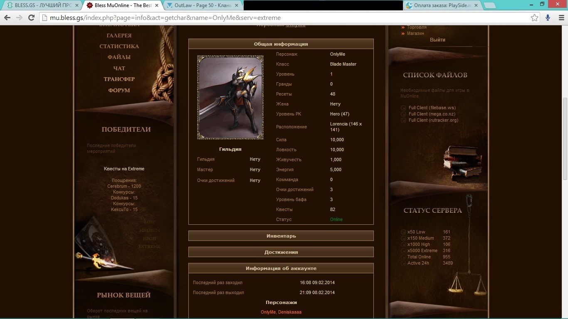Image resolution: width=568 pixels, height=319 pixels.
Task: Click the status icon beside x50 Low
Action: [403, 232]
